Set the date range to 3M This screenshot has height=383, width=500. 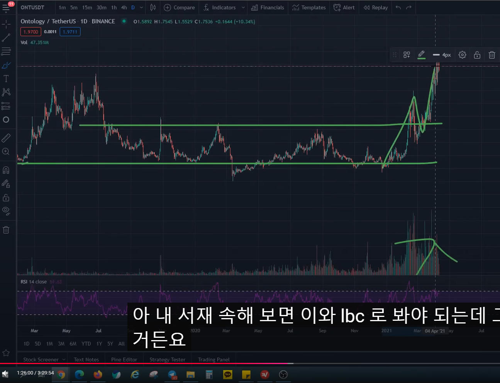click(x=61, y=344)
